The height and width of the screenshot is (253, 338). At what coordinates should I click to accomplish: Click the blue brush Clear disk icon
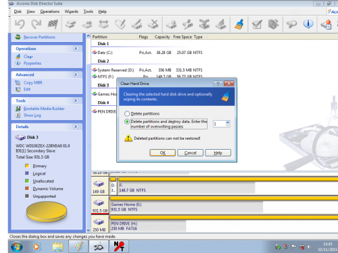pos(239,24)
